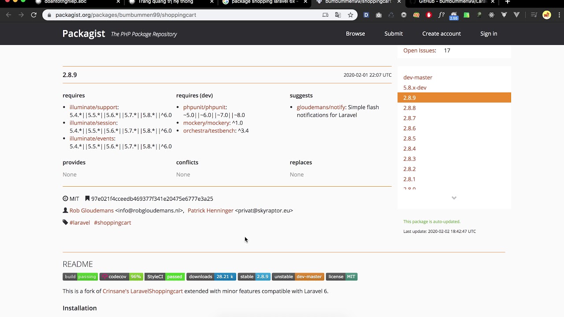Switch to the GitHub bumbummen99 tab
Image resolution: width=564 pixels, height=317 pixels.
click(452, 2)
